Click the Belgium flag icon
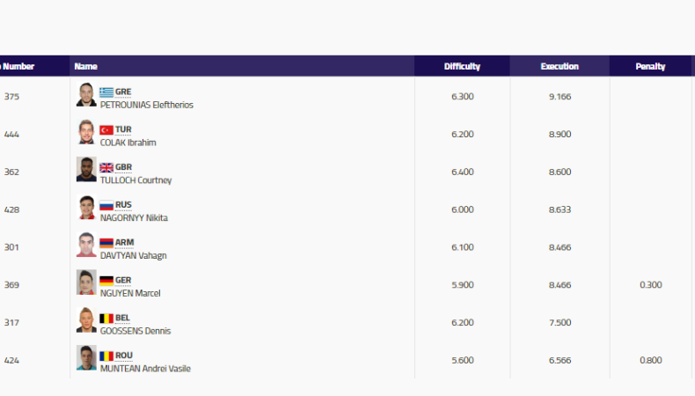Viewport: 695px width, 396px height. [106, 319]
